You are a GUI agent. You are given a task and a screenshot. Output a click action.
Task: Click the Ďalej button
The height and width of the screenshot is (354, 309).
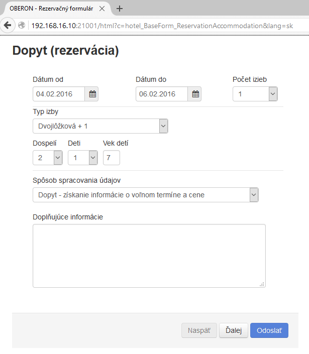[233, 330]
